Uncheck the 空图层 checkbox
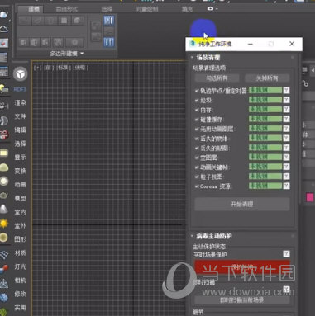 pyautogui.click(x=197, y=158)
